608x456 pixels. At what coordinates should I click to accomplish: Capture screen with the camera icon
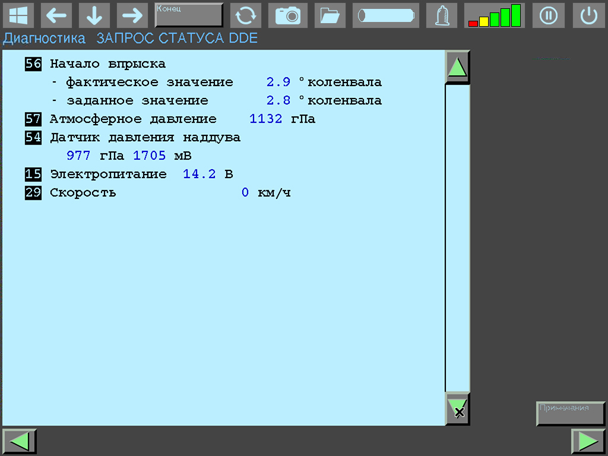point(288,15)
